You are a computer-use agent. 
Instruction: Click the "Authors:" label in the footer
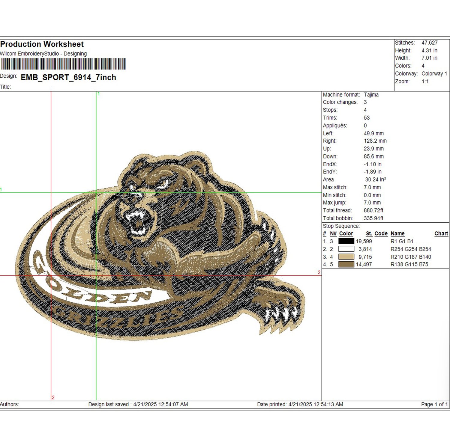[x=9, y=404]
